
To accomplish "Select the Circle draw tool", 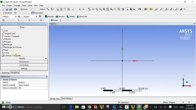I will coord(6,53).
